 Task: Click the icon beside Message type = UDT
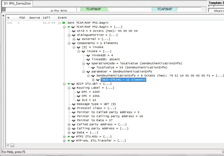pyautogui.click(x=74, y=104)
